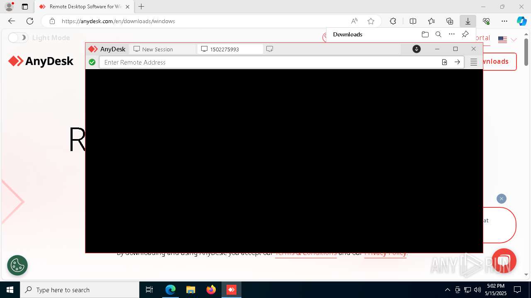Open cookie preferences icon
This screenshot has height=298, width=531.
point(17,265)
